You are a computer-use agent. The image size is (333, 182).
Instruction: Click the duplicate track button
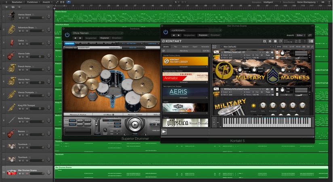13,7
